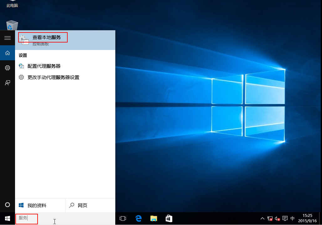The image size is (322, 225).
Task: Select the Home icon in the search sidebar
Action: tap(7, 53)
